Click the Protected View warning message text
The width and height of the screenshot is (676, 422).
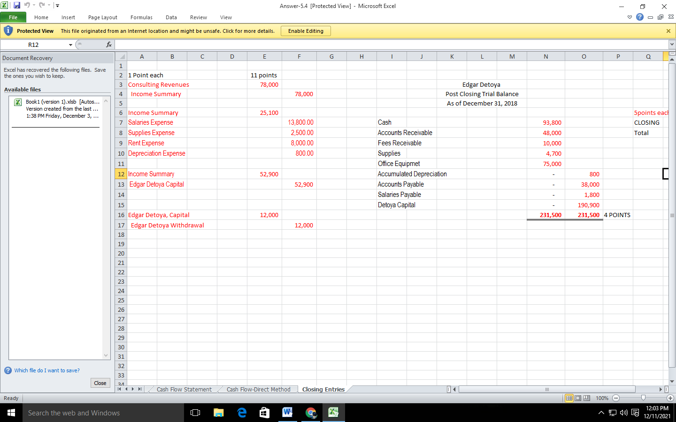click(x=168, y=31)
